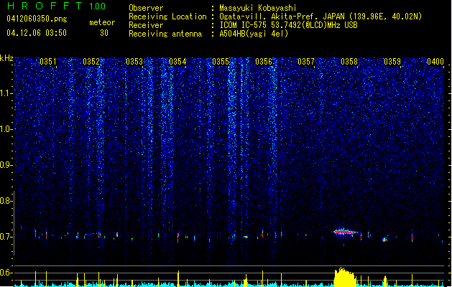Select the file name 0412060350.png
The width and height of the screenshot is (452, 287).
[x=37, y=19]
